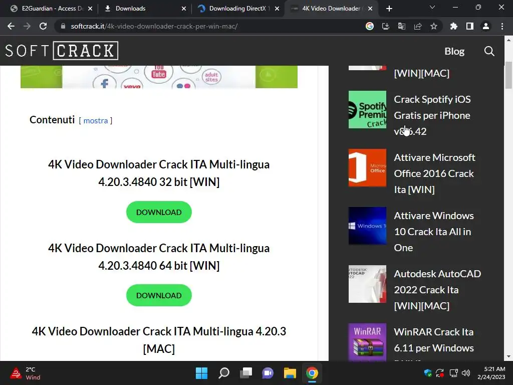Viewport: 513px width, 385px height.
Task: Open the Extensions puzzle icon
Action: [x=453, y=26]
